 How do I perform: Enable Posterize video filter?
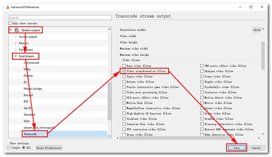[202, 92]
